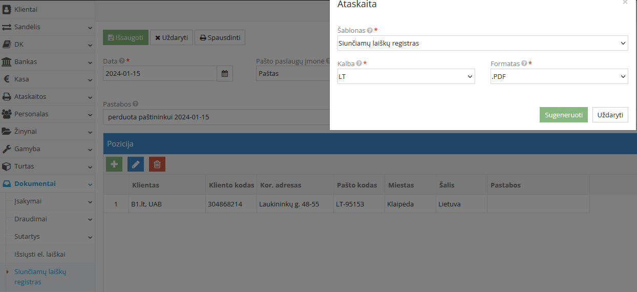This screenshot has width=637, height=292.
Task: Delete the position with the red trash icon
Action: click(157, 164)
